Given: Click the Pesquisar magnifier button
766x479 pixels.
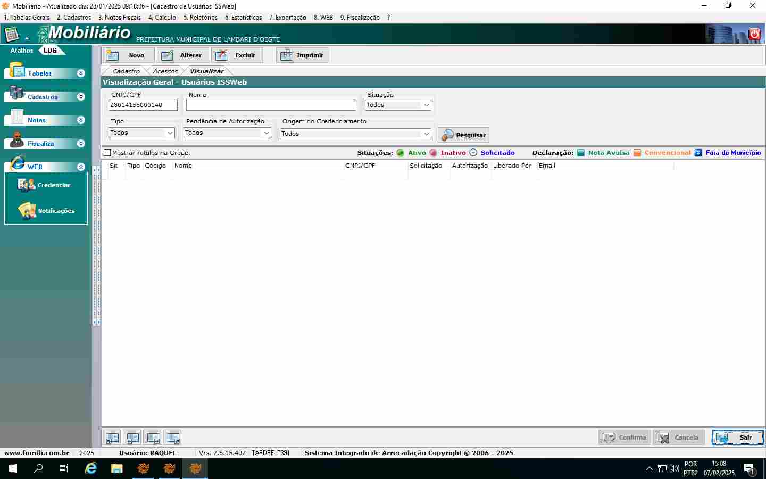Looking at the screenshot, I should (463, 135).
